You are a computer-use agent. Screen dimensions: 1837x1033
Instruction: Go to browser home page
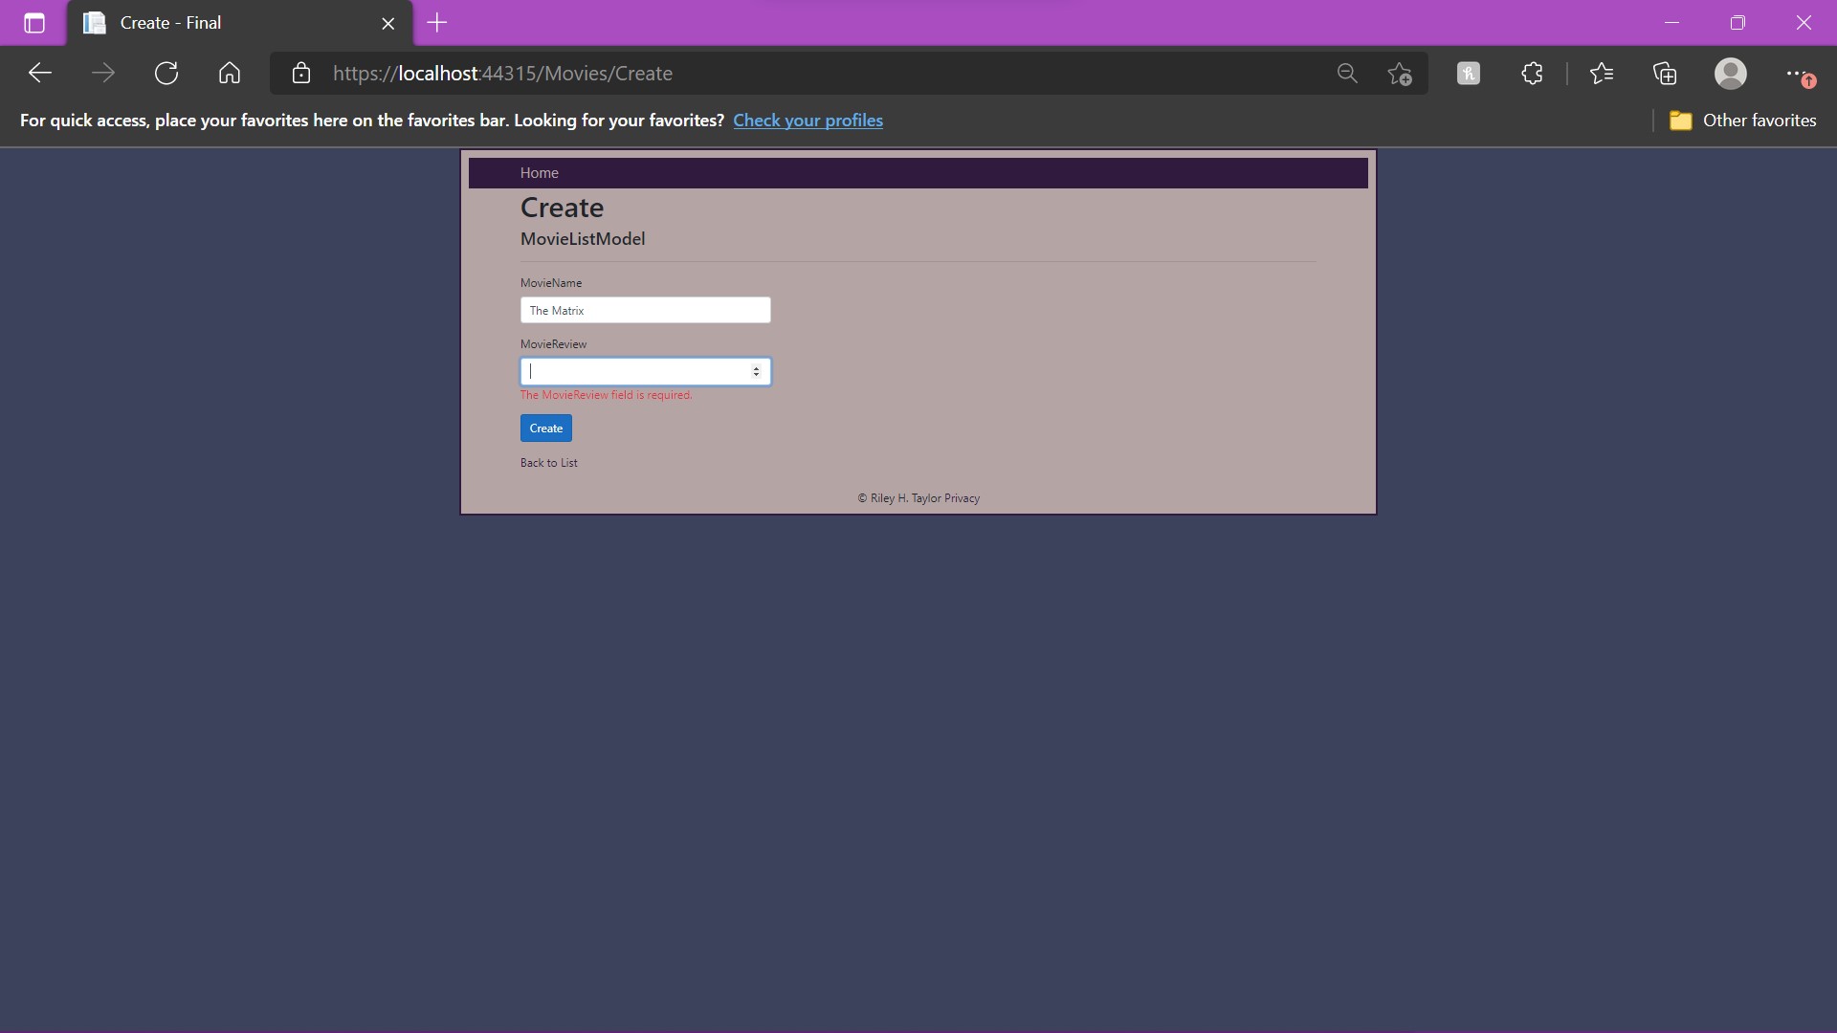click(x=230, y=74)
